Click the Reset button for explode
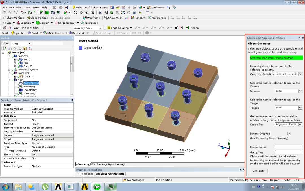The width and height of the screenshot is (305, 191). click(14, 28)
